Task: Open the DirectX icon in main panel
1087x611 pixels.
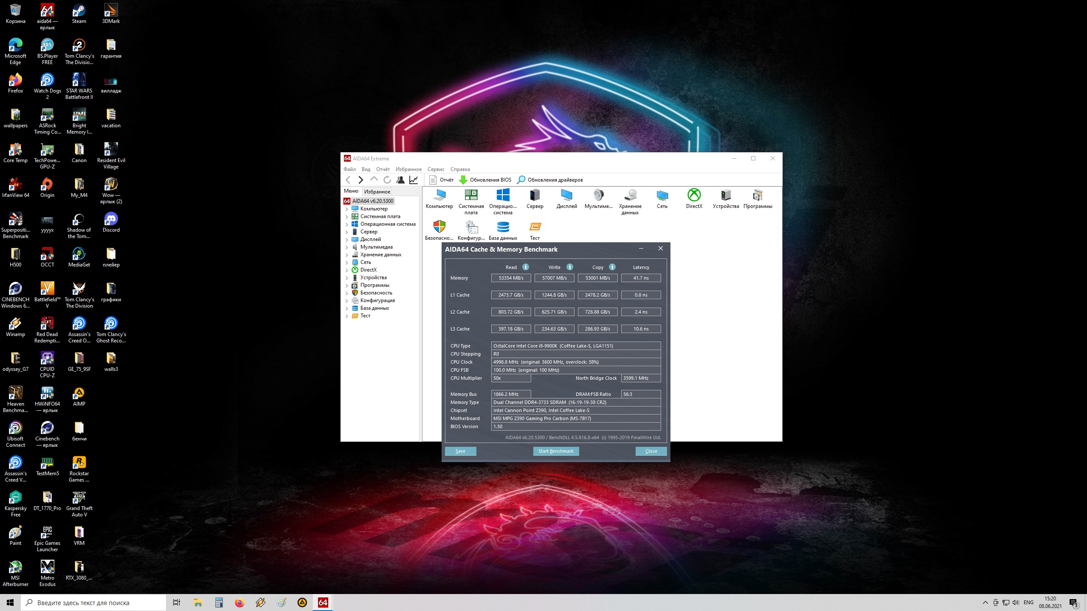Action: (x=694, y=196)
